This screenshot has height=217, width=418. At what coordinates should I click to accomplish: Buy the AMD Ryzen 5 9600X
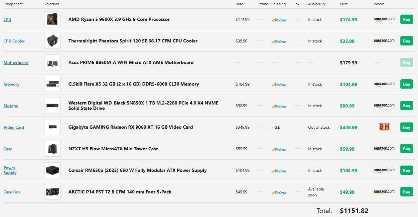click(x=406, y=19)
